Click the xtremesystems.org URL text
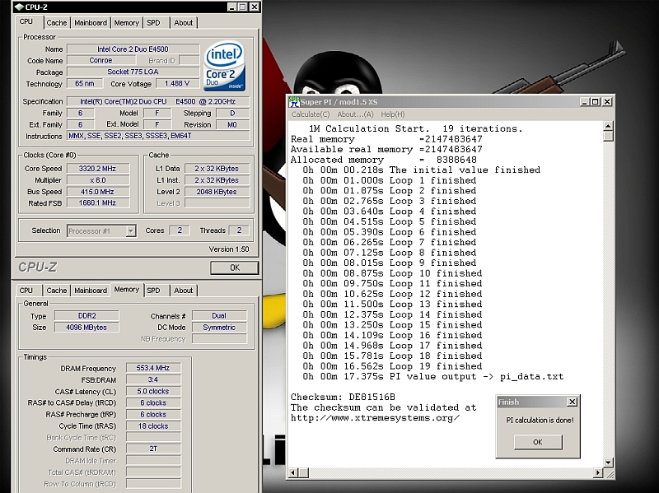The width and height of the screenshot is (659, 493). tap(375, 418)
